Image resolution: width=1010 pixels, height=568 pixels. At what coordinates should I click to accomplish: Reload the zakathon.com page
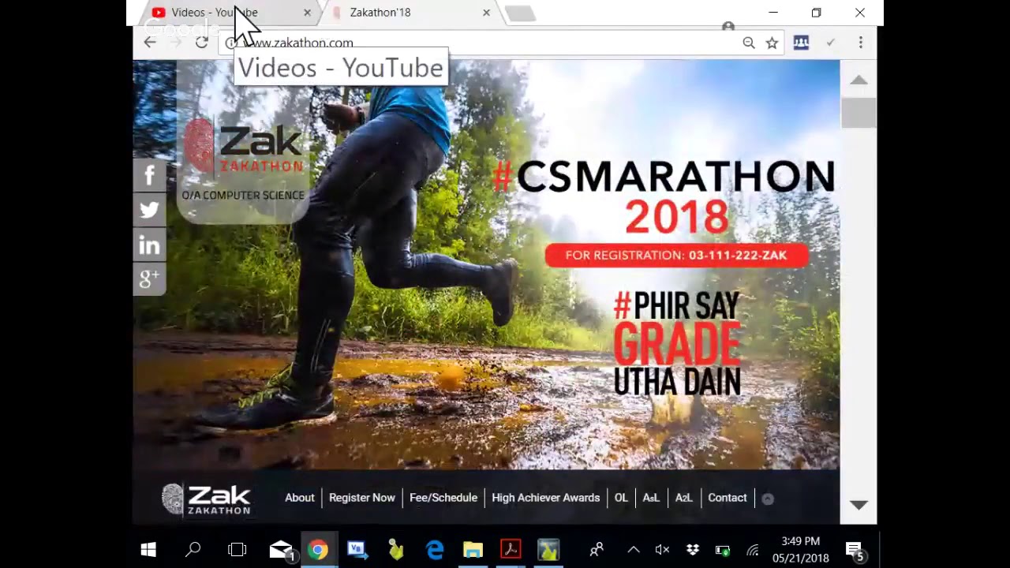click(x=202, y=43)
